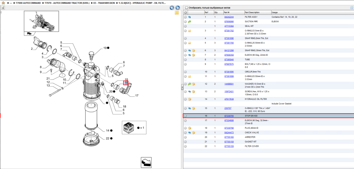Select the 1.32.8[02C] HYDRAULIC PUMP breadcrumb
This screenshot has width=354, height=169.
point(142,3)
